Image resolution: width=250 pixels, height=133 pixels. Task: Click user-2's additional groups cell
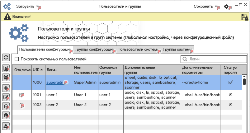click(152, 105)
